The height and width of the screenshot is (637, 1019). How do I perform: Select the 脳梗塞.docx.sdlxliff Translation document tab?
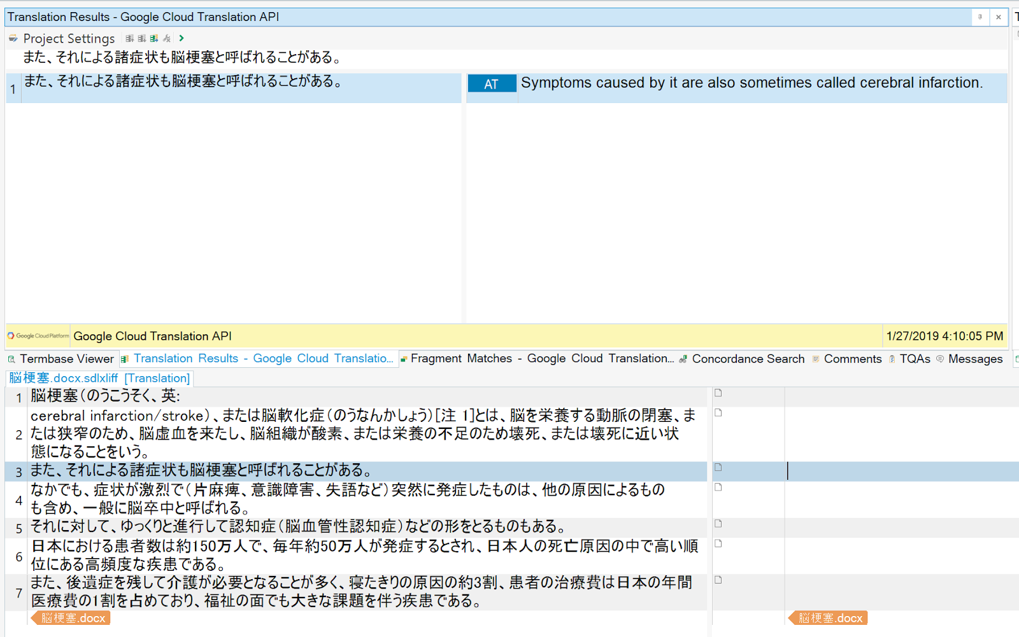pos(97,377)
